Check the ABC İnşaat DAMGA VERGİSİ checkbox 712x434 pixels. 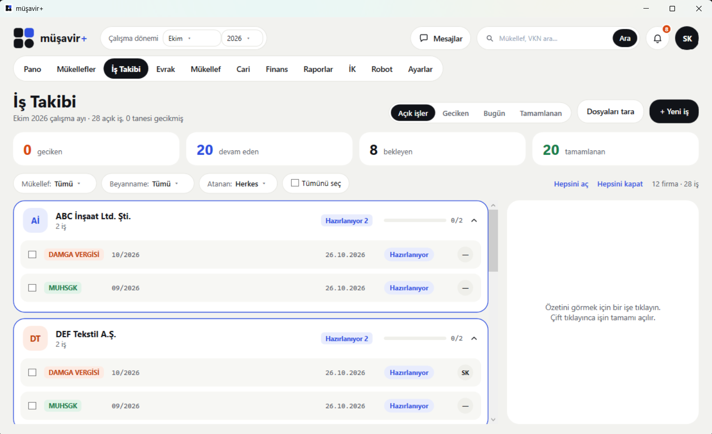pos(32,255)
